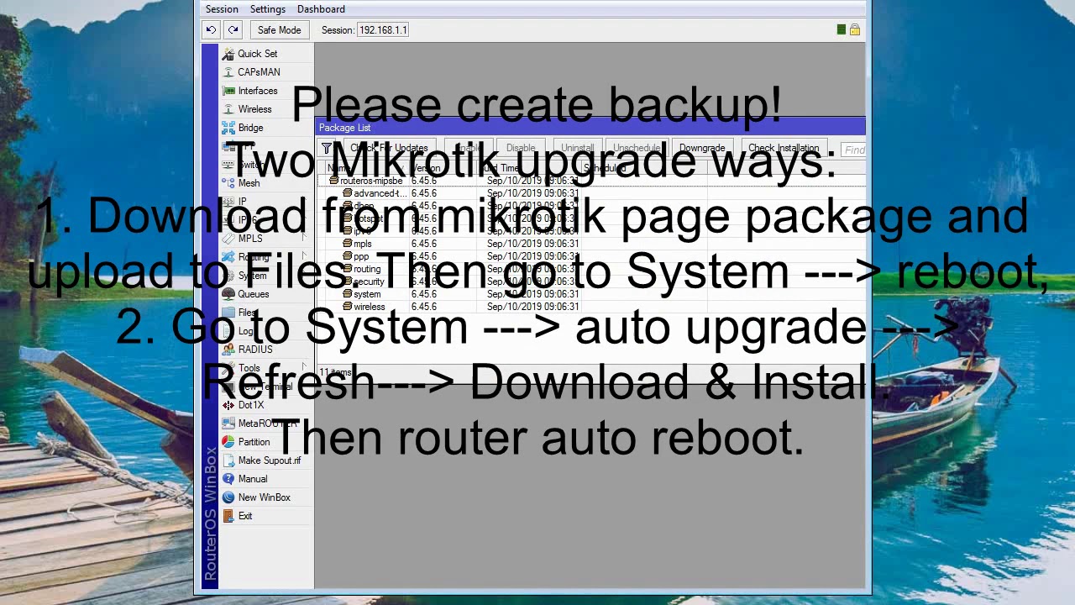Open Log via its document icon
Image resolution: width=1075 pixels, height=605 pixels.
click(x=228, y=331)
